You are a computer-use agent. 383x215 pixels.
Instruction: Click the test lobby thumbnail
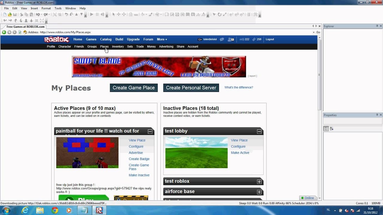click(197, 153)
